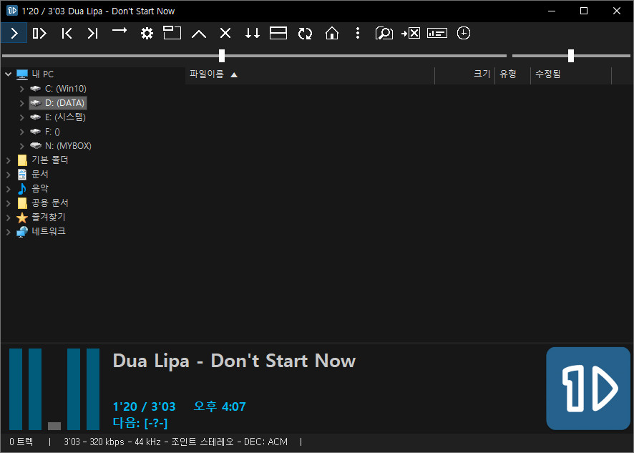The height and width of the screenshot is (453, 634).
Task: Sort by the 수정됨 column header
Action: pos(571,74)
